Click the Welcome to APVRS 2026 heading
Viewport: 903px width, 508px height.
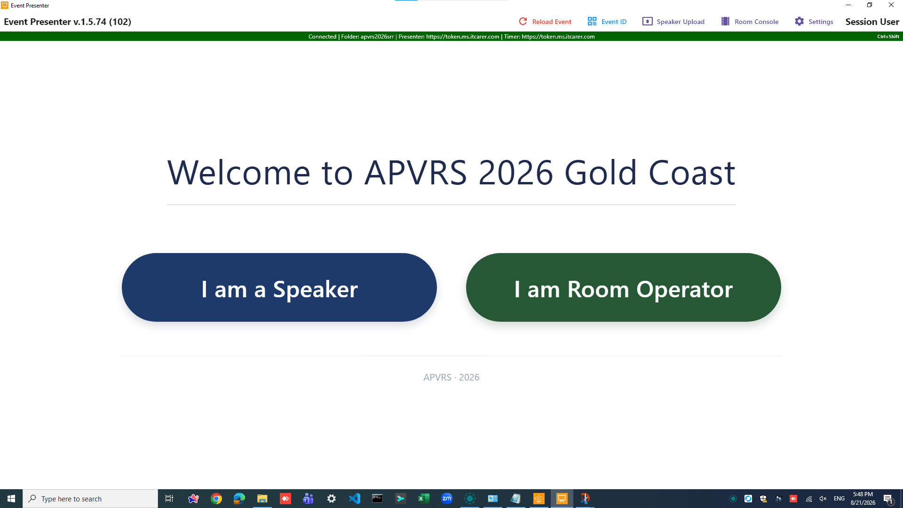[x=451, y=173]
